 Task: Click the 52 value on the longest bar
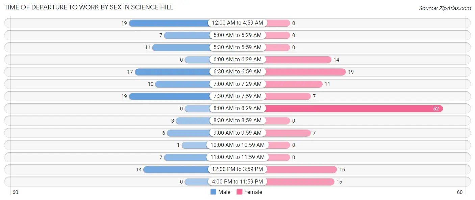coord(436,108)
